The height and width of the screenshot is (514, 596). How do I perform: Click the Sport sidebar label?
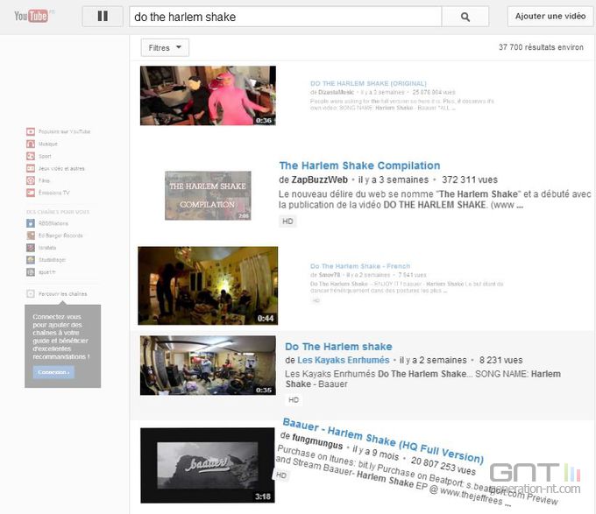click(x=45, y=156)
